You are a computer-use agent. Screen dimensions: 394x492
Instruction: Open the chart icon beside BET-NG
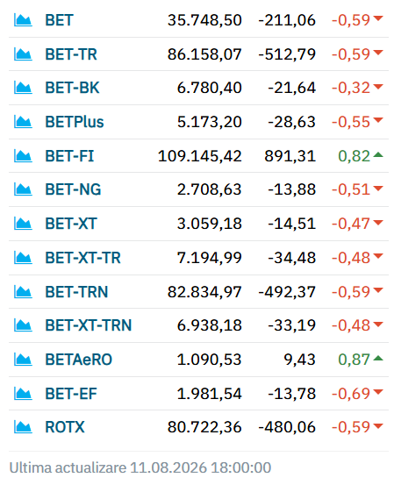click(23, 189)
